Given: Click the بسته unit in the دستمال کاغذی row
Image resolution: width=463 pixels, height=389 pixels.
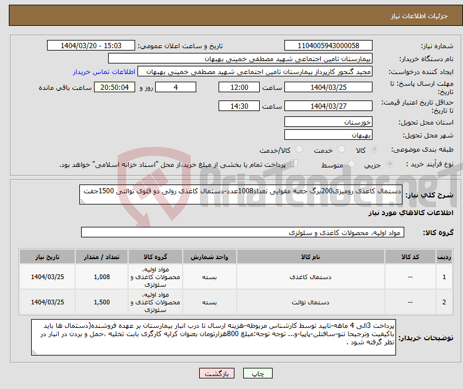Looking at the screenshot, I should 209,277.
